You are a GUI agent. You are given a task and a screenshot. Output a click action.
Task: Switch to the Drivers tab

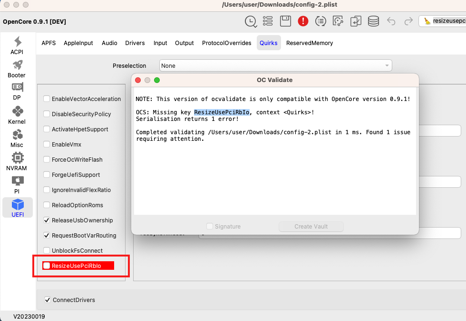point(135,43)
